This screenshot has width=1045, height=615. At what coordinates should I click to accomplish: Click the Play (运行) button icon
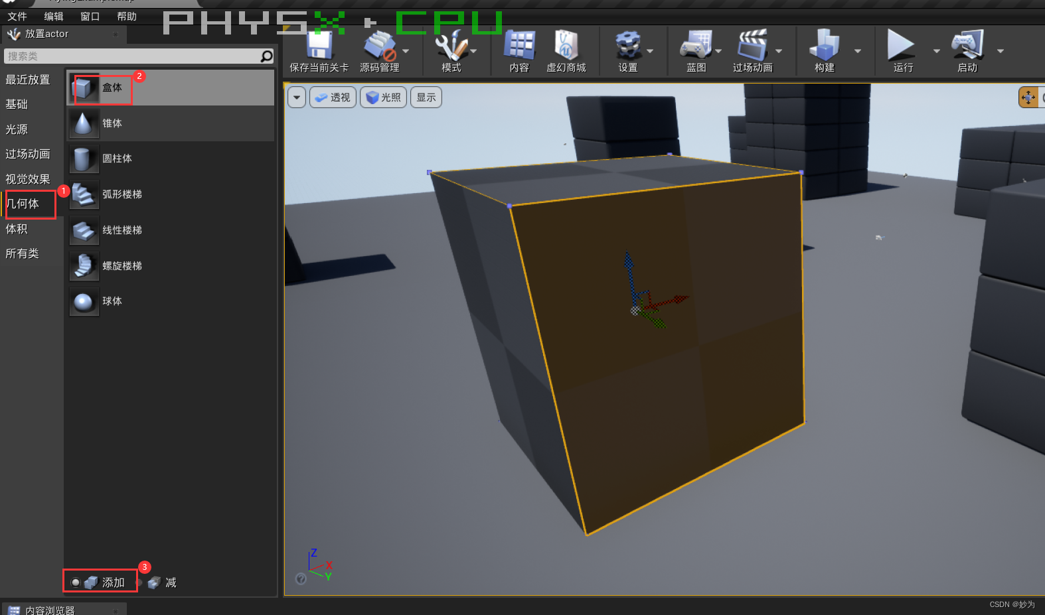[901, 45]
